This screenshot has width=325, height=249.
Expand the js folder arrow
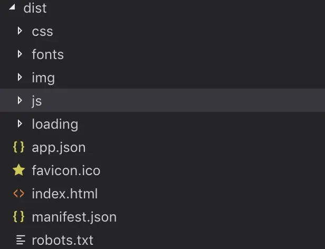tap(20, 101)
